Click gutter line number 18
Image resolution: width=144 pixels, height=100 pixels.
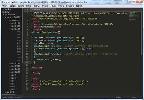pyautogui.click(x=27, y=62)
